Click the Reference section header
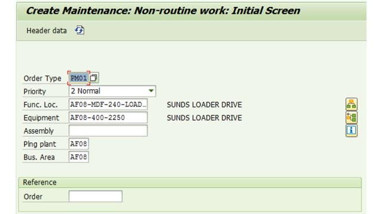The image size is (382, 214). pos(190,182)
